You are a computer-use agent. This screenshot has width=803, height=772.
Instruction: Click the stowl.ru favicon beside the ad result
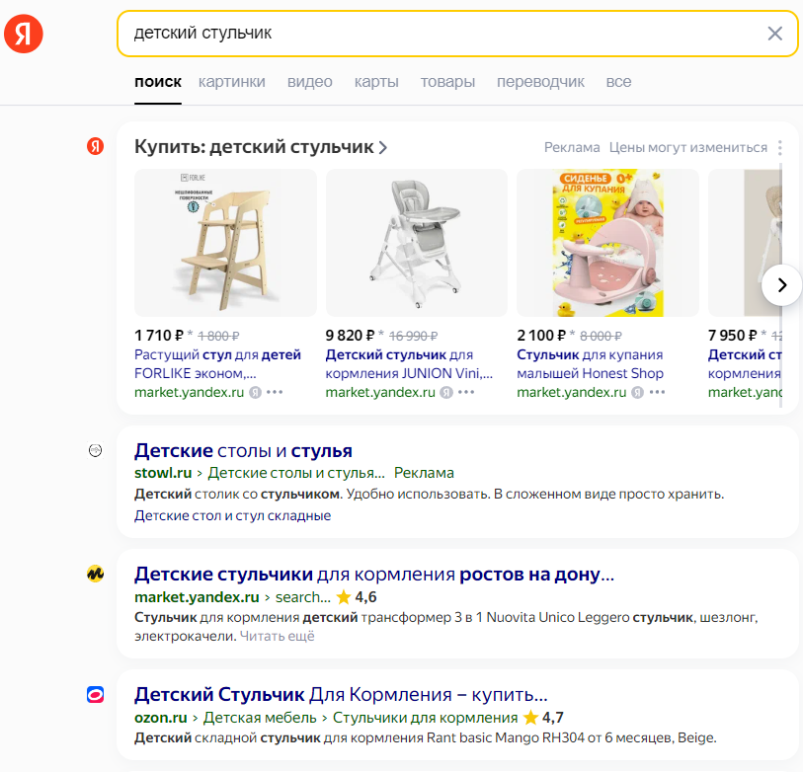click(x=95, y=450)
